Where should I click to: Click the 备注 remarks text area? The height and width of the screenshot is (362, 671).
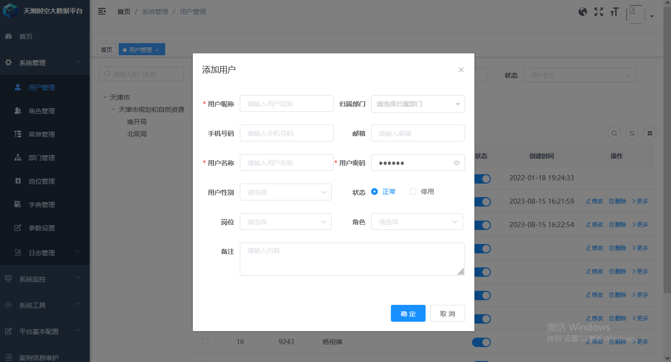pyautogui.click(x=352, y=259)
